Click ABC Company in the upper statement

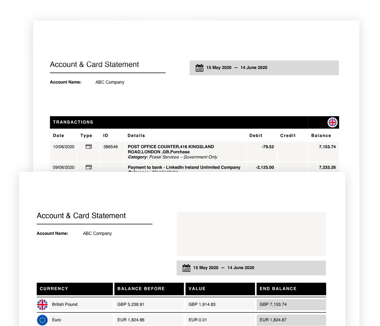click(110, 82)
